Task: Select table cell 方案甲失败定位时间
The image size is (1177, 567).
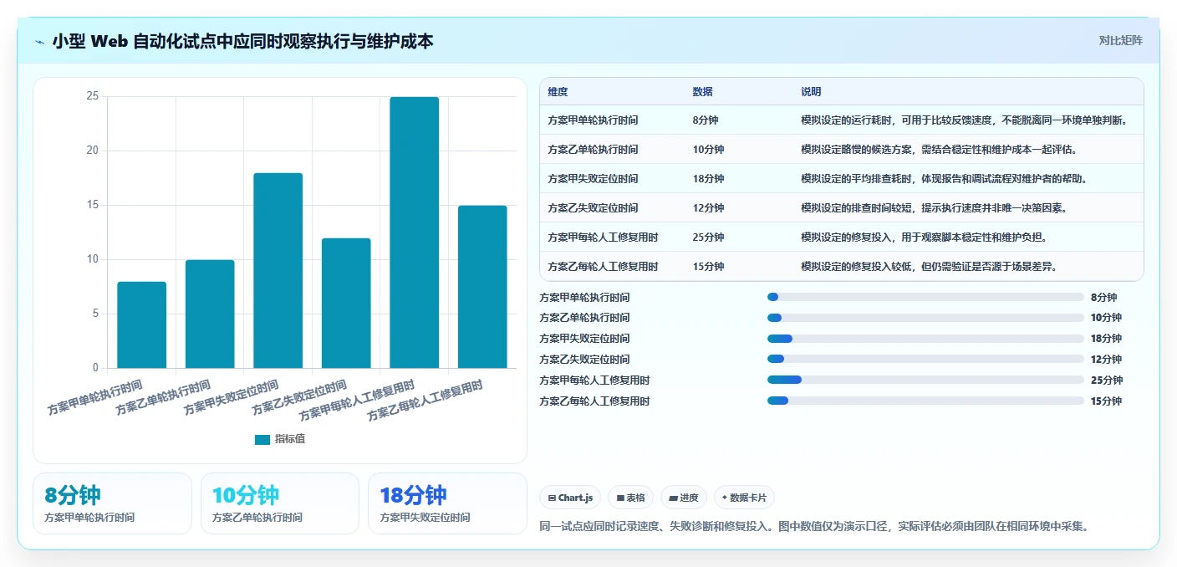Action: (593, 179)
